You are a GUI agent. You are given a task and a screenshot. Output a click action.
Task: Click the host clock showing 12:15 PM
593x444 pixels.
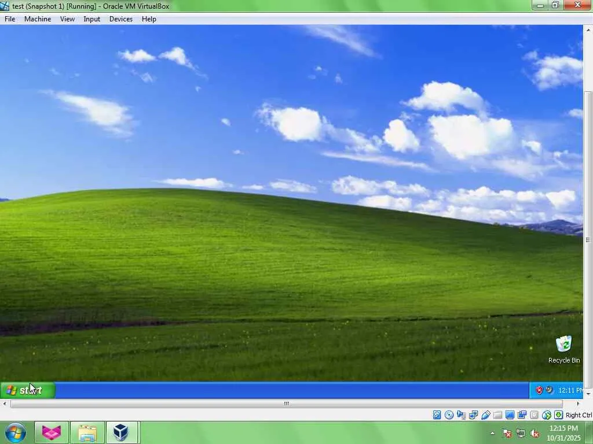tap(563, 433)
